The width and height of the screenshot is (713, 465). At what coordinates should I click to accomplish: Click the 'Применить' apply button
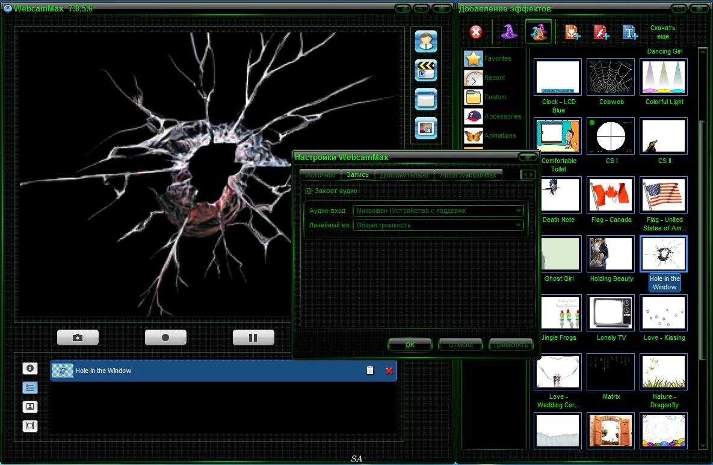click(x=511, y=345)
